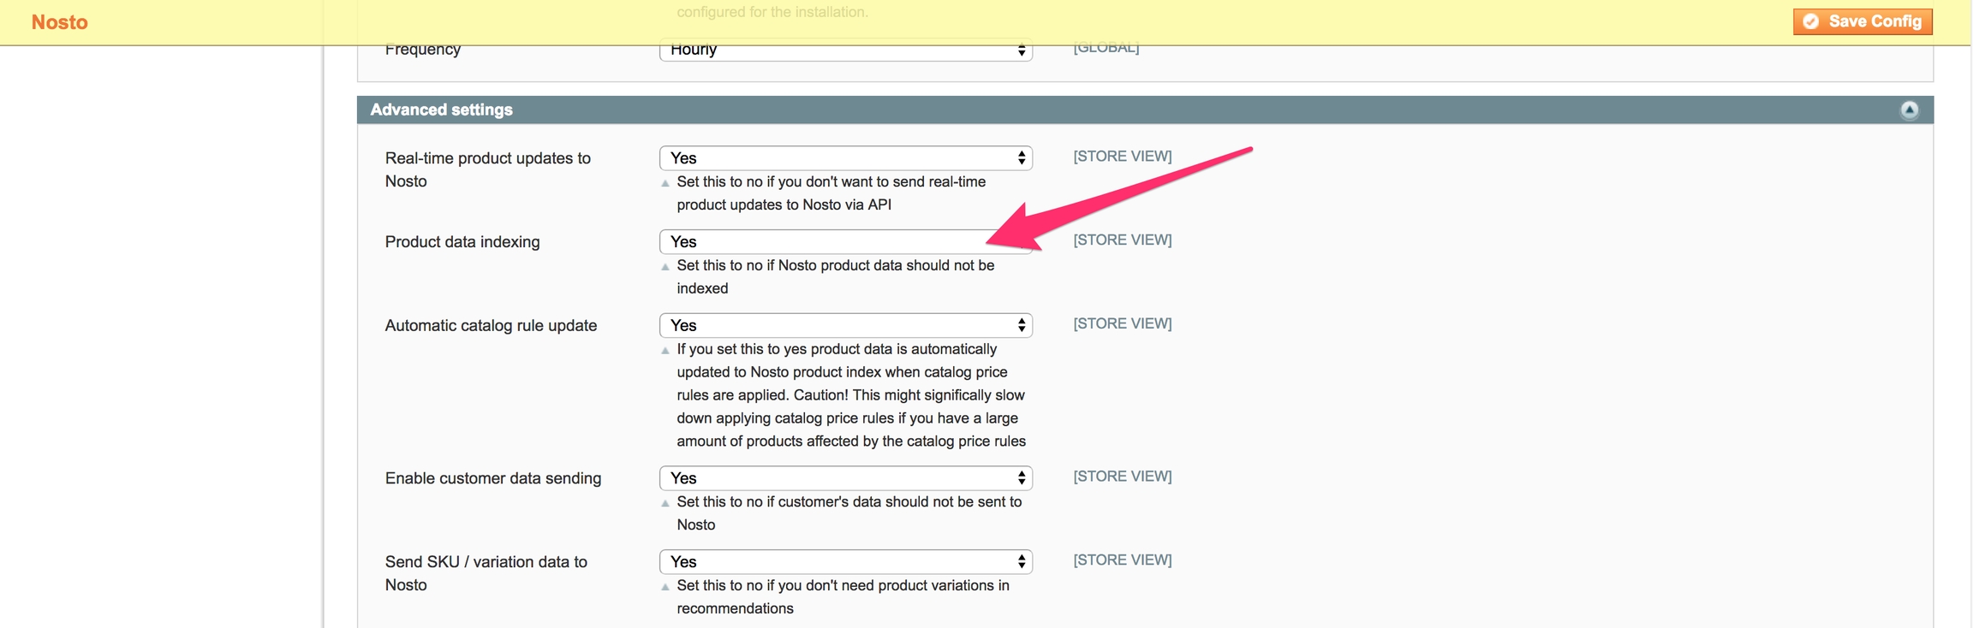Click the Enable customer data sending label
Image resolution: width=1973 pixels, height=628 pixels.
pos(493,478)
